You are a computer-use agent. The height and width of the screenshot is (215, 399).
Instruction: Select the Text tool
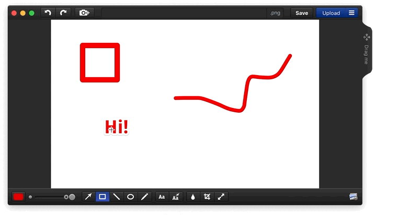pos(162,197)
